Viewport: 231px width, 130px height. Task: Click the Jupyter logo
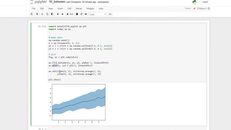39,2
